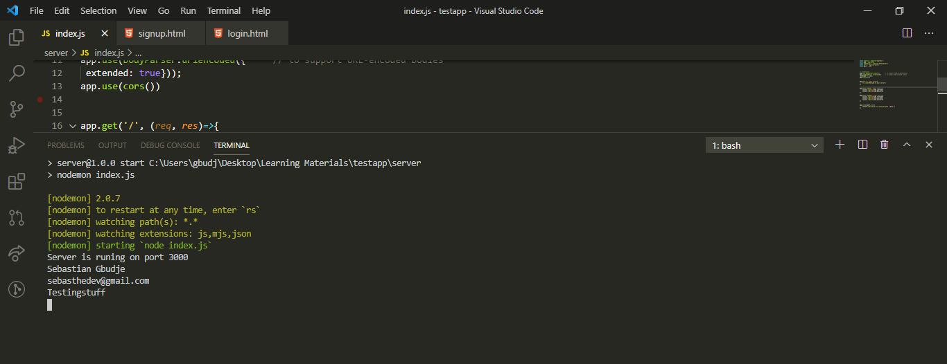Open the Run menu

coord(188,10)
